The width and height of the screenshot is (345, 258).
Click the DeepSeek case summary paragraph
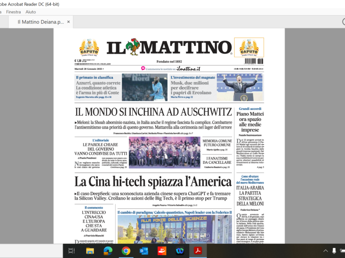pyautogui.click(x=153, y=196)
